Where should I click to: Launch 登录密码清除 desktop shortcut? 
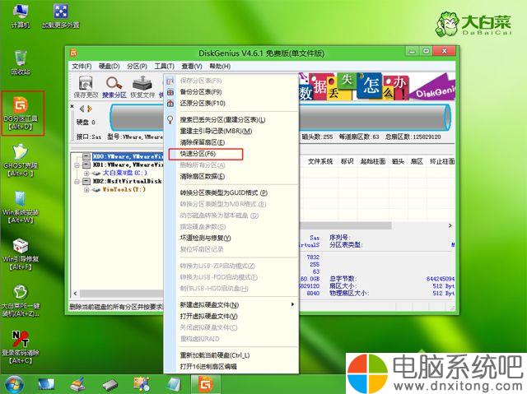21,347
